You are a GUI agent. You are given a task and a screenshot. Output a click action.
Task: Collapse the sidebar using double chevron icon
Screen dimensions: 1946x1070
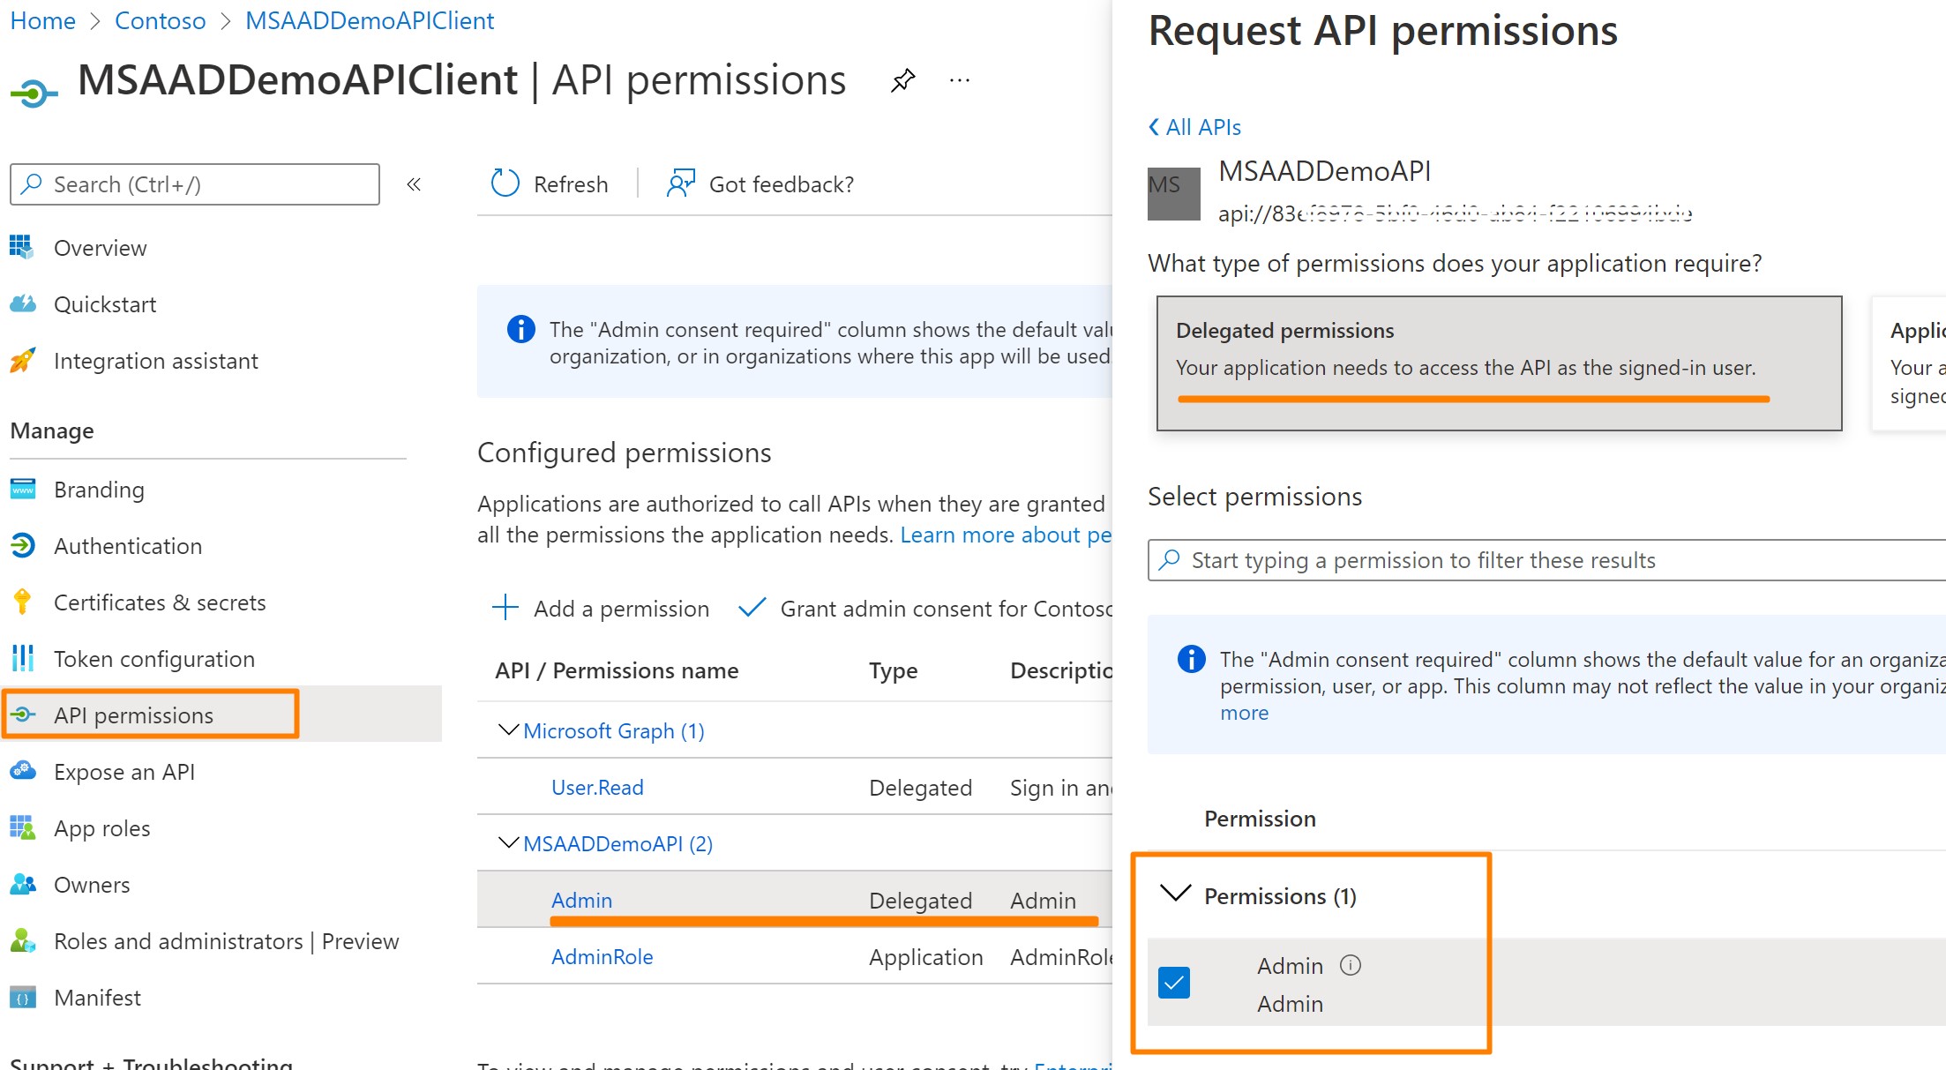414,184
